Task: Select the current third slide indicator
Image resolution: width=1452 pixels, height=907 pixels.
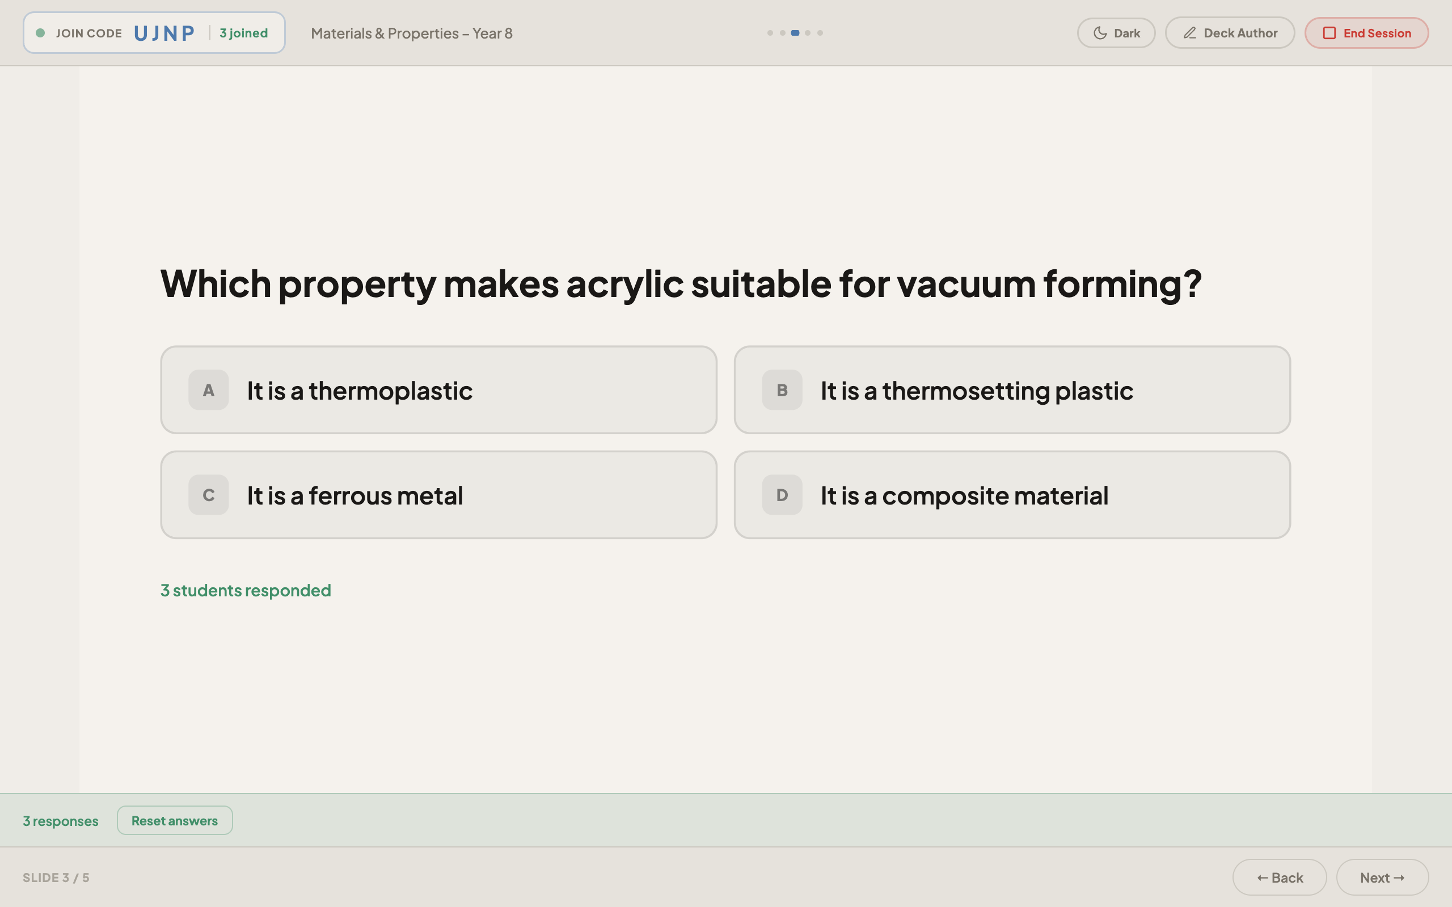Action: [x=795, y=33]
